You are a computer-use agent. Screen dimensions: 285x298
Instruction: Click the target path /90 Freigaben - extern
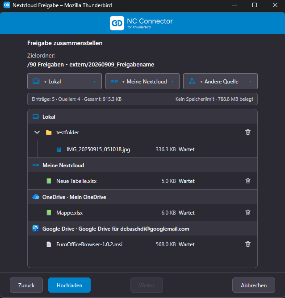[91, 65]
